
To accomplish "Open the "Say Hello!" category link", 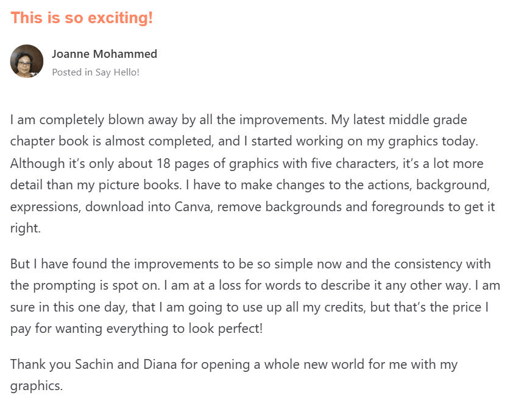I will pos(117,72).
